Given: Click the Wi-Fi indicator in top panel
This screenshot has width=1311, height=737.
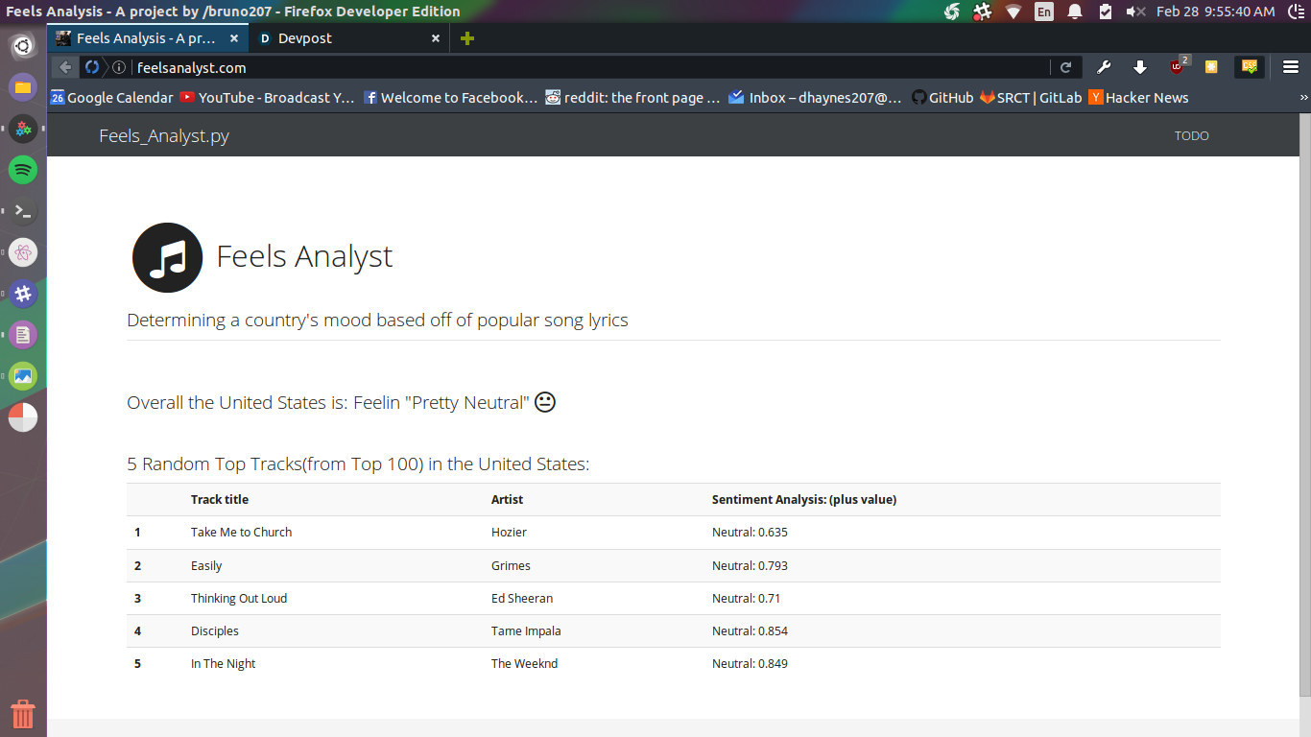Looking at the screenshot, I should (1013, 12).
